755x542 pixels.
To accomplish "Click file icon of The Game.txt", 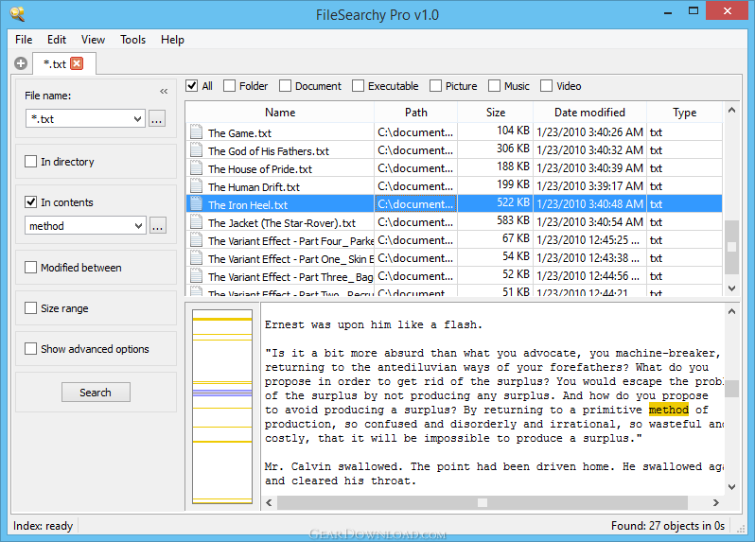I will (196, 131).
